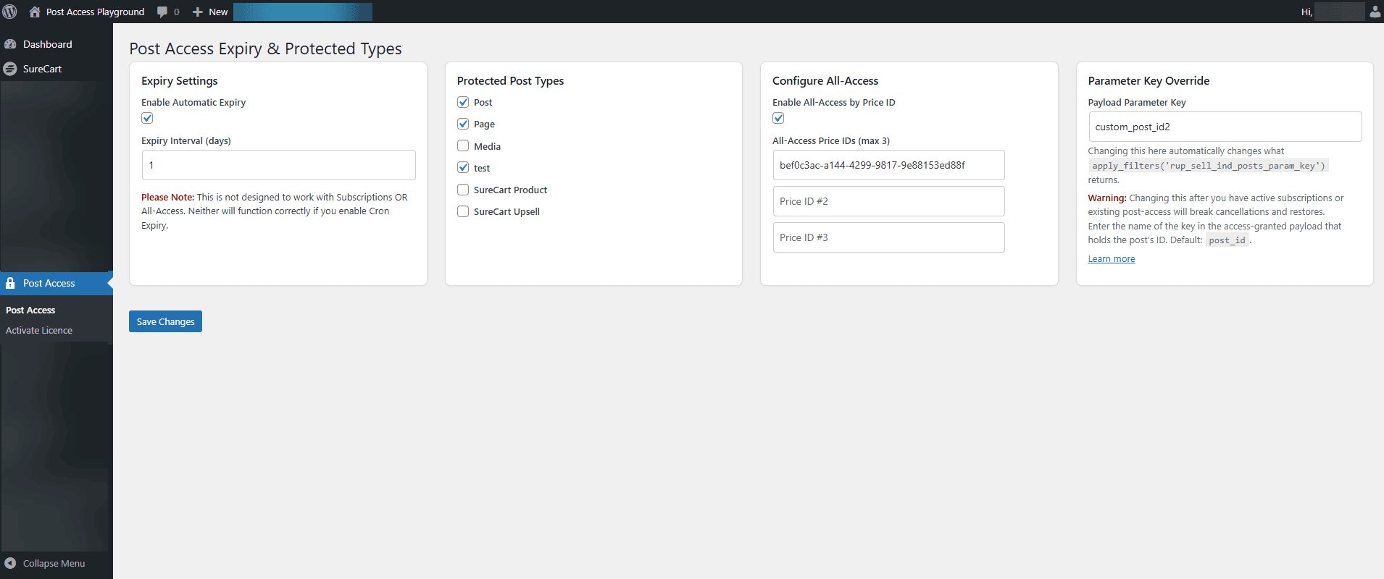Screen dimensions: 1384x579
Task: Click the "All-Access Price IDs (max 3)" label
Action: 831,141
